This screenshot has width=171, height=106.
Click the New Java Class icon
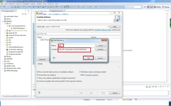(51, 7)
